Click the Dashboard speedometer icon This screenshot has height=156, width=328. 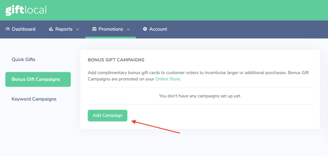(x=8, y=29)
